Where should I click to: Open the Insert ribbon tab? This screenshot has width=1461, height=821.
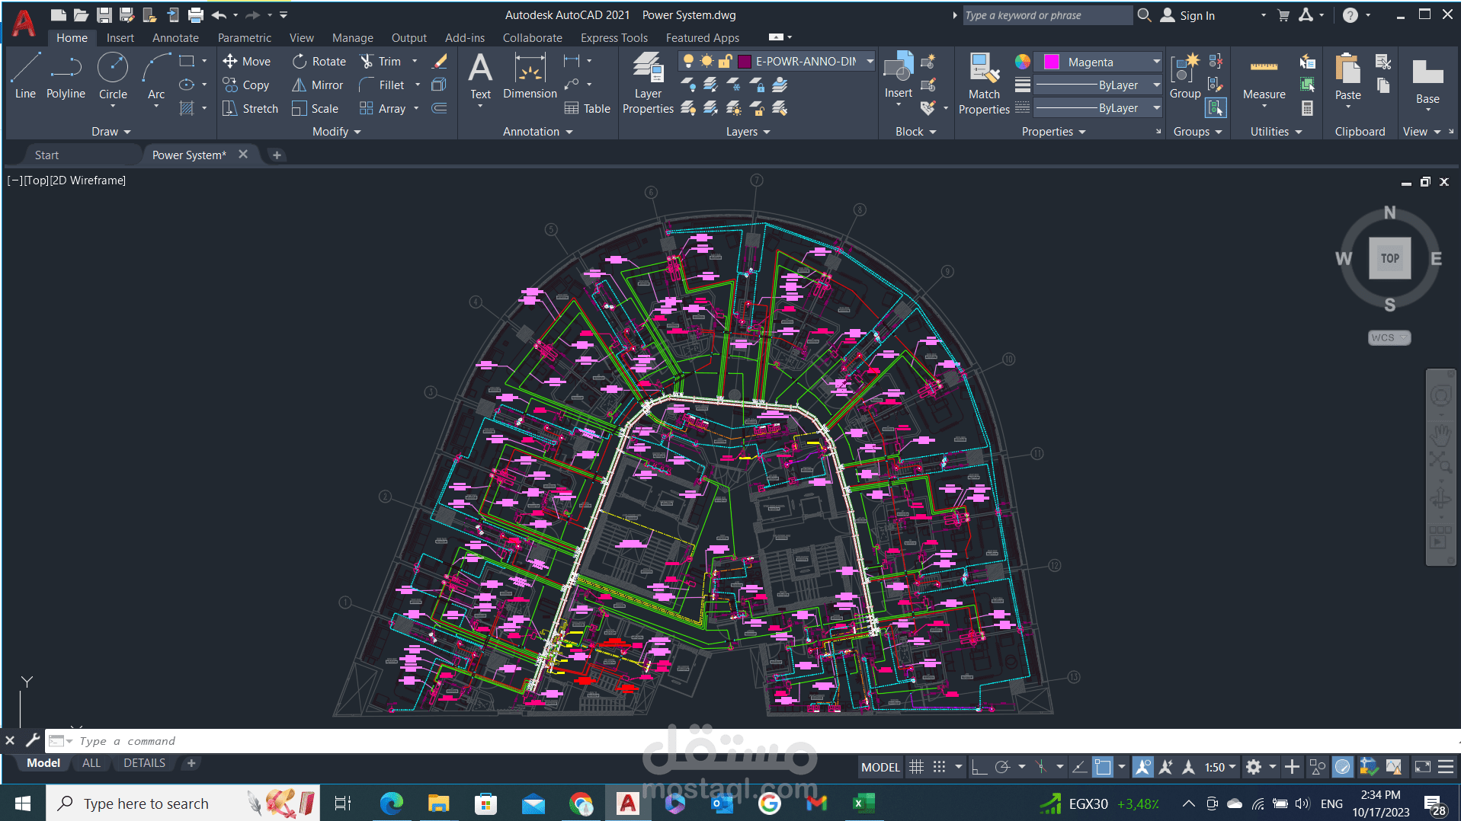click(x=120, y=38)
